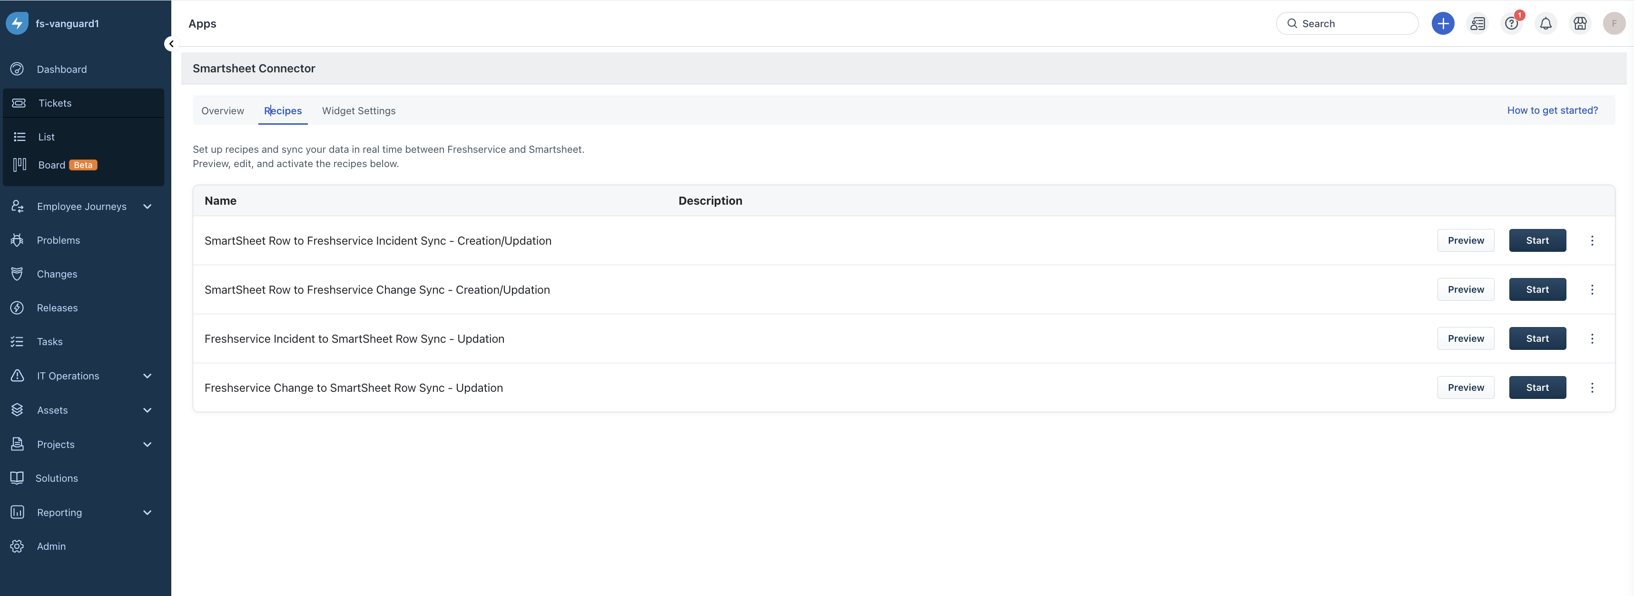Open Solutions book icon in sidebar
Screen dimensions: 1634x596
coord(17,478)
